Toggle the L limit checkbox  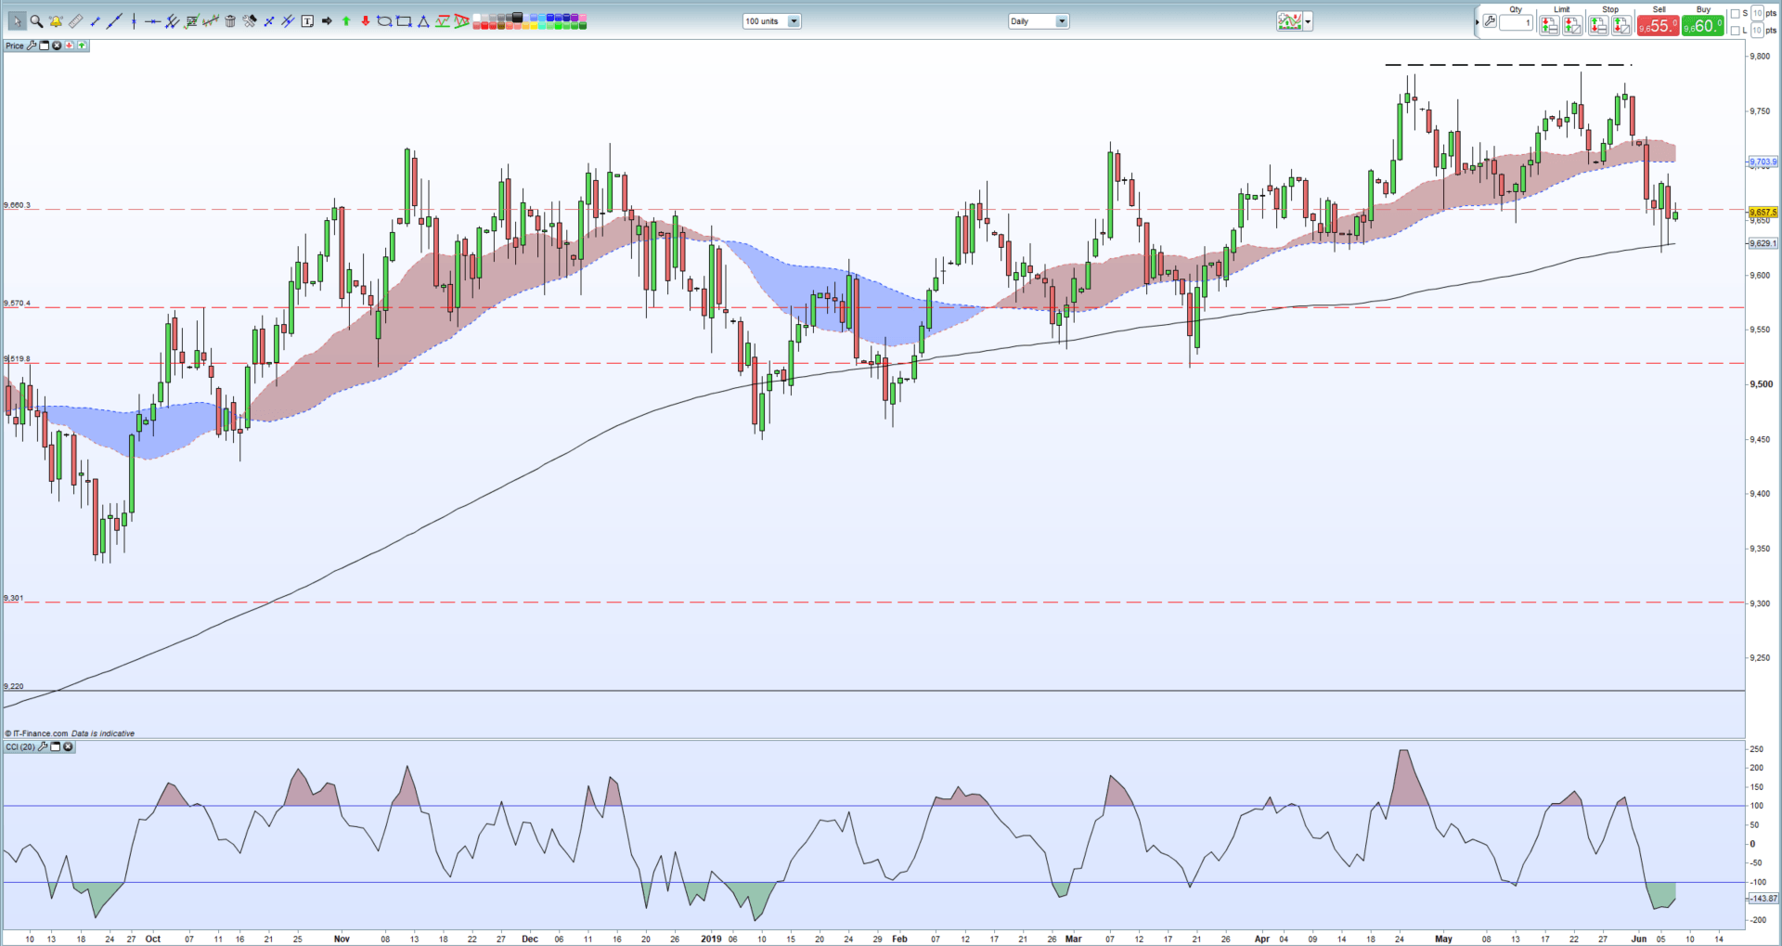[1735, 31]
